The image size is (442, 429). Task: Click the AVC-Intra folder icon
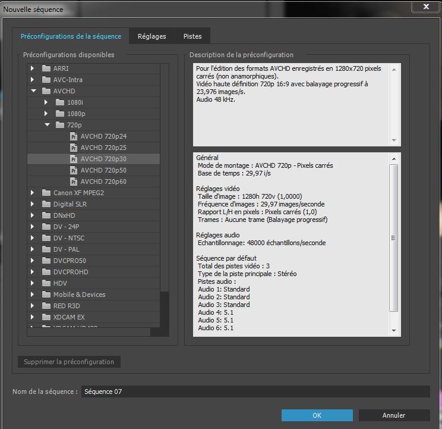46,80
